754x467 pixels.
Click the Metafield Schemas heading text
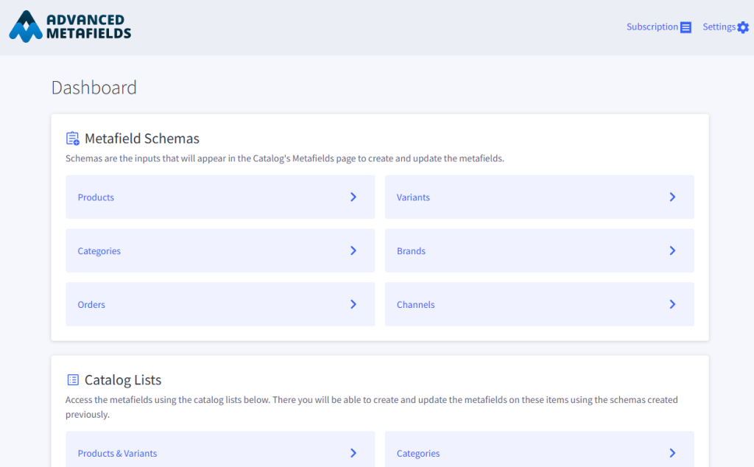(142, 138)
